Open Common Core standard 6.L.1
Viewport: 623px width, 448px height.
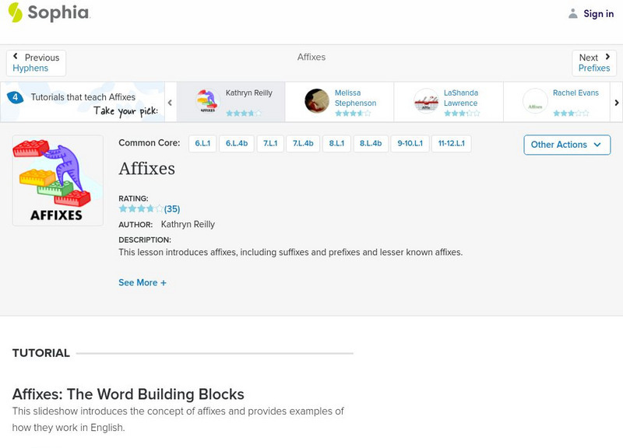[202, 144]
